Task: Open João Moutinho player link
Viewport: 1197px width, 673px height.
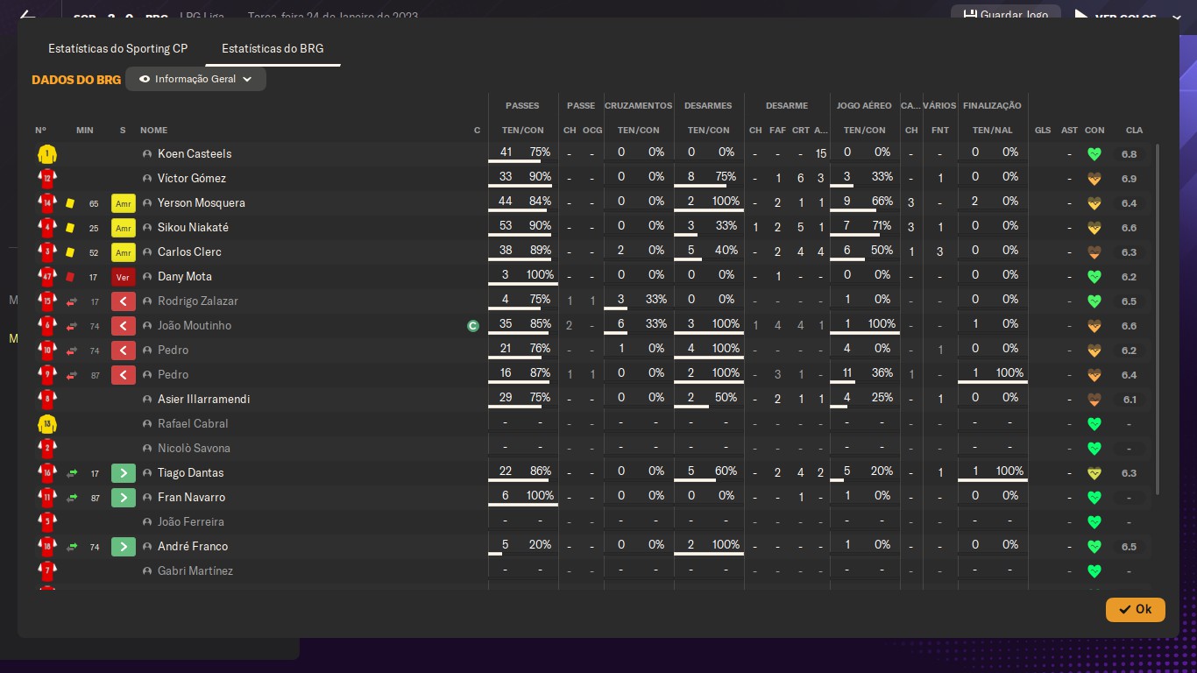Action: tap(195, 326)
